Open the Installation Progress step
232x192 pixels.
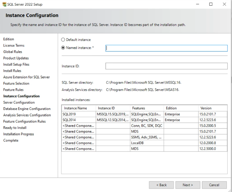pos(18,134)
